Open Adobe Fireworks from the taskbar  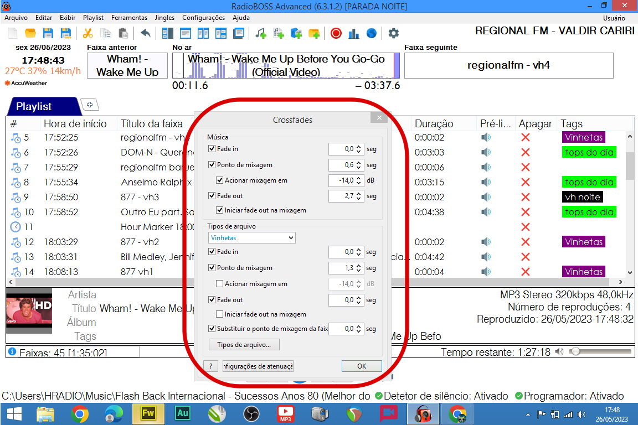click(x=148, y=414)
